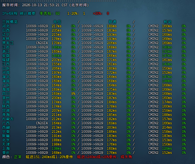Click the green 138ms telecom latency for 上海
This screenshot has height=164, width=195.
coord(56,149)
